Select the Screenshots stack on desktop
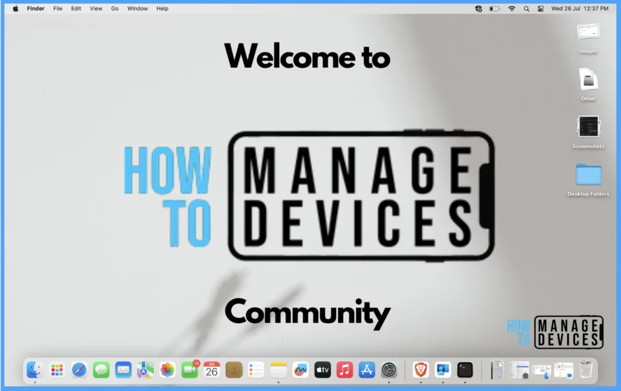This screenshot has width=621, height=391. (588, 132)
